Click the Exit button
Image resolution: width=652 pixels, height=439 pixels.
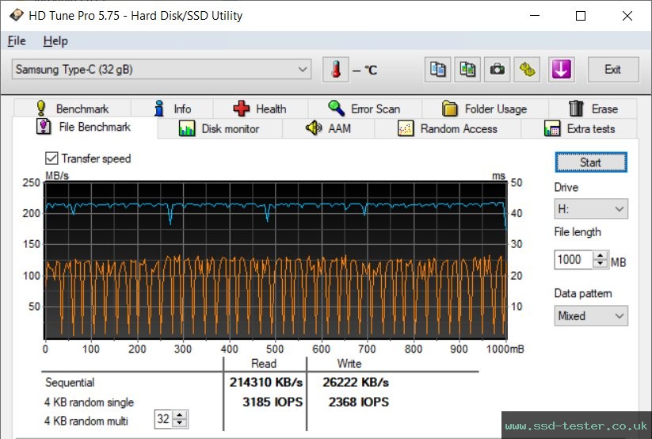pos(613,70)
